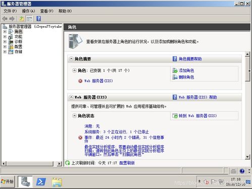Collapse the 角色状态 subsection
Viewport: 252px width, 189px height.
[x=74, y=116]
